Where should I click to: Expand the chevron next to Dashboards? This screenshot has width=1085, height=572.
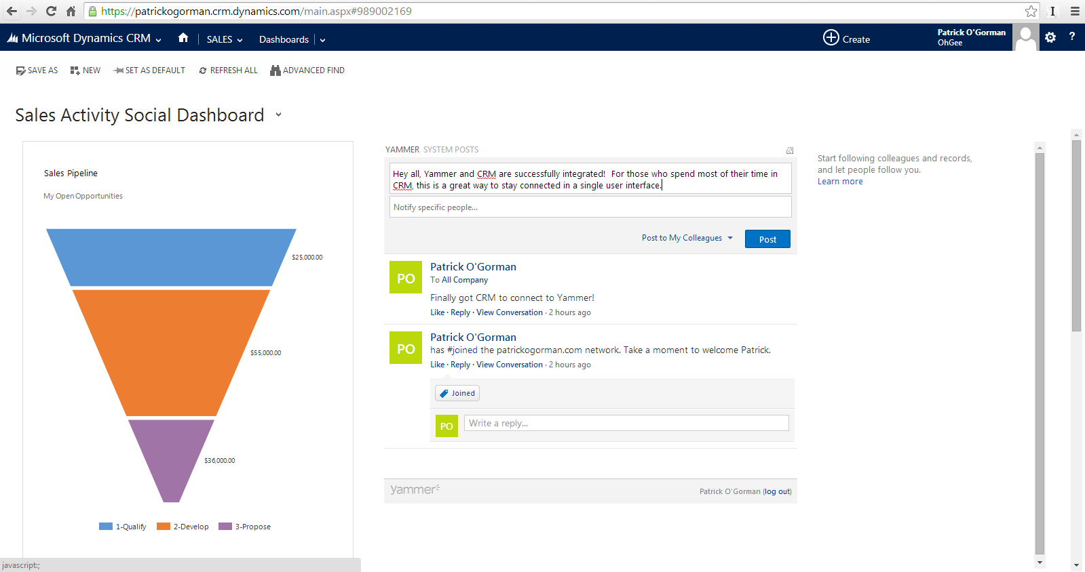322,40
